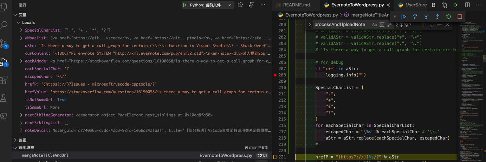Go to previous find match
This screenshot has height=162, width=486.
click(x=424, y=25)
